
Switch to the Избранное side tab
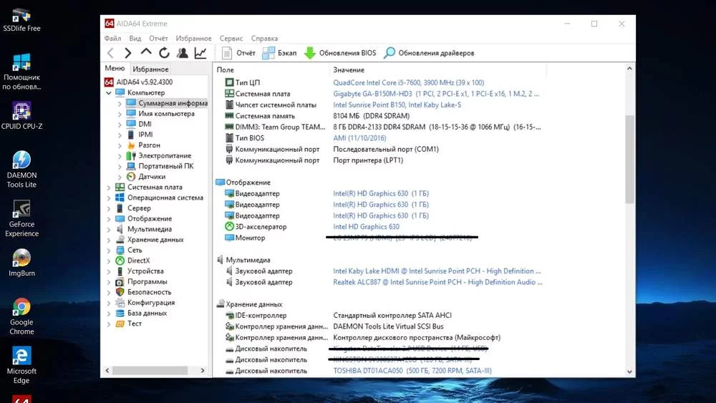click(150, 69)
